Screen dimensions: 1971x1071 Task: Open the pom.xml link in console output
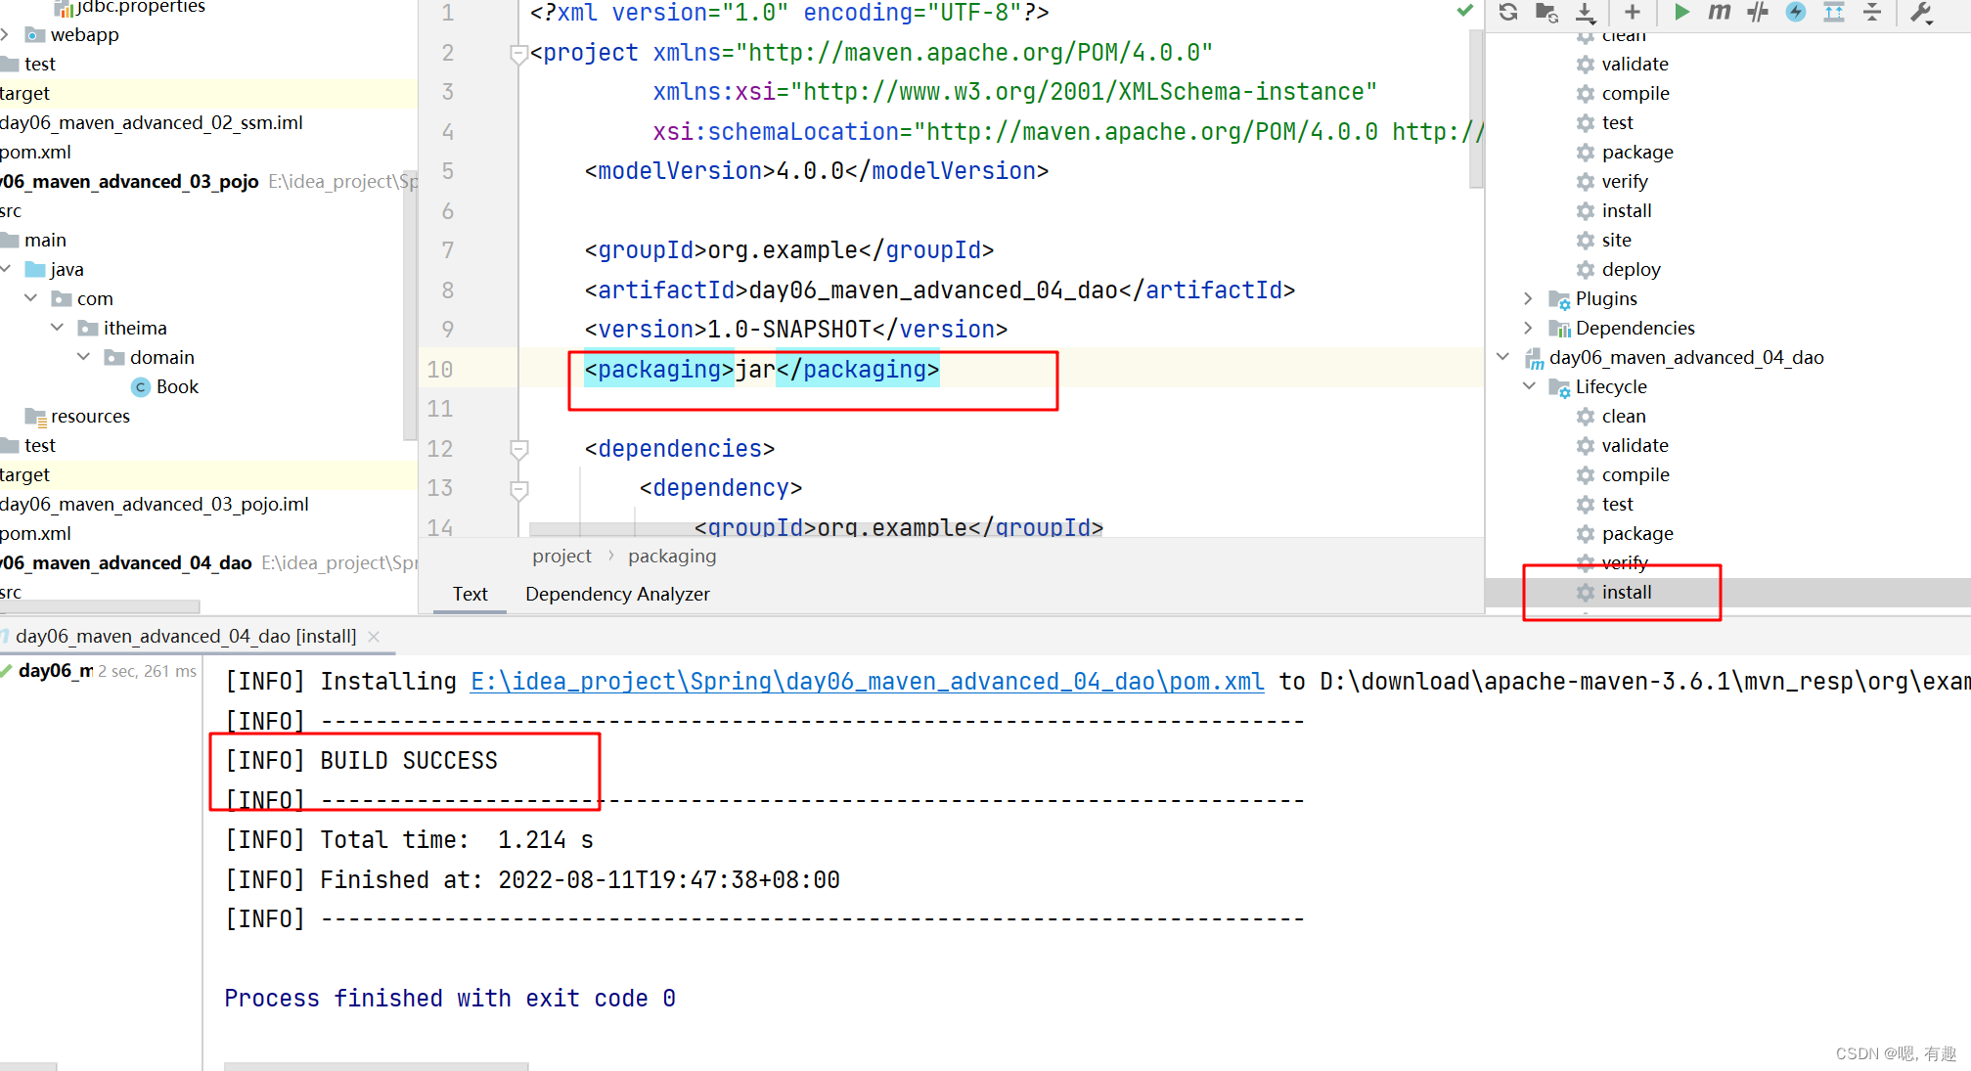pyautogui.click(x=867, y=682)
